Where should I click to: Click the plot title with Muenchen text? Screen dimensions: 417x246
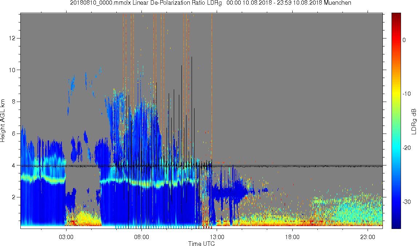point(210,3)
